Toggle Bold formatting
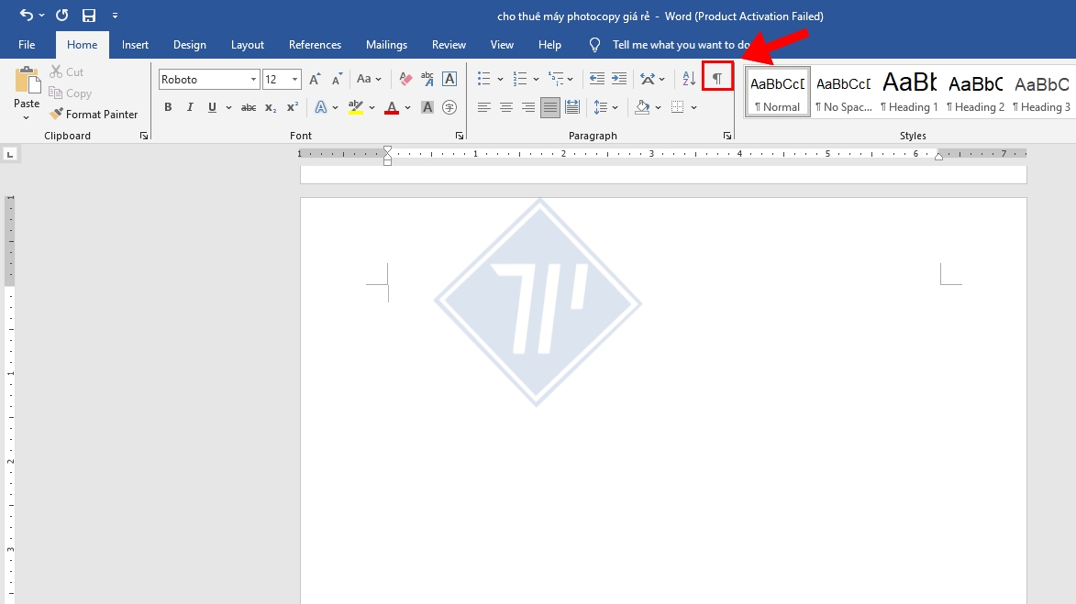This screenshot has width=1076, height=604. click(x=168, y=107)
